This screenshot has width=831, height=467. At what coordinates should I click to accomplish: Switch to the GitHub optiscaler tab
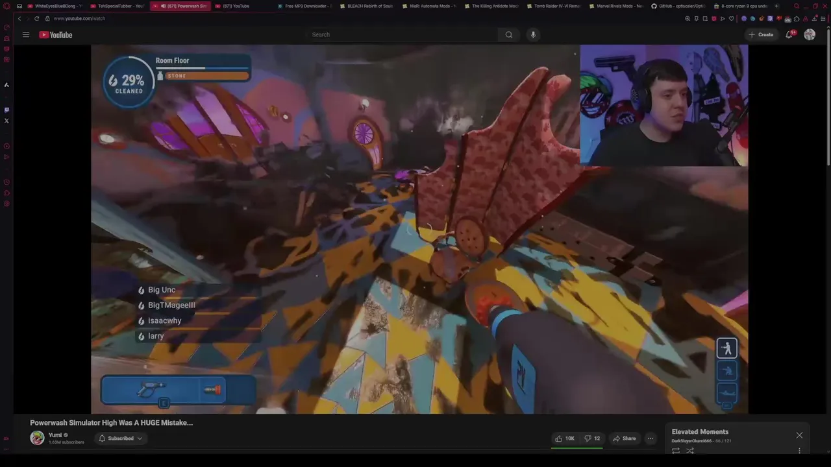click(678, 6)
